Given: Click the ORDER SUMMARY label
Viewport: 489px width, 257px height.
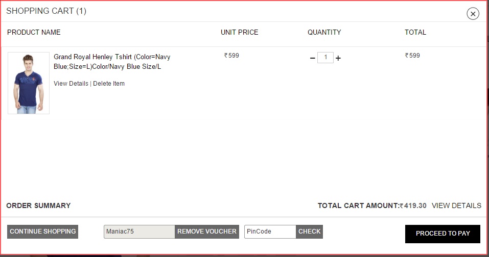Looking at the screenshot, I should click(x=38, y=205).
